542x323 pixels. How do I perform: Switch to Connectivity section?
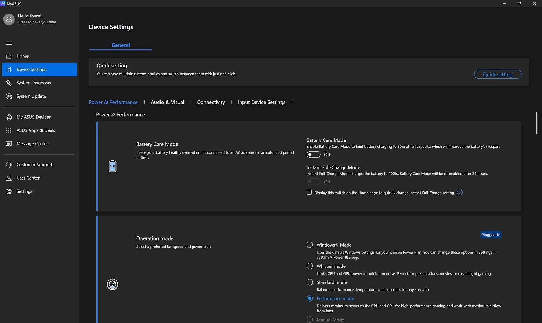point(211,102)
